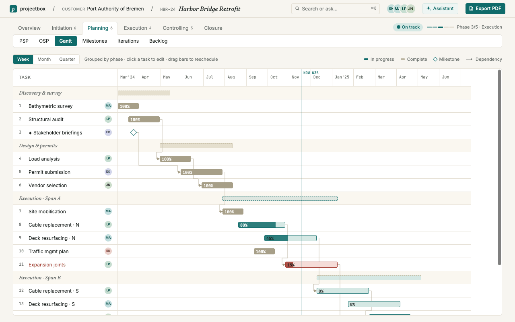The image size is (515, 322).
Task: Click the LP avatar on Structural audit row
Action: click(x=108, y=119)
